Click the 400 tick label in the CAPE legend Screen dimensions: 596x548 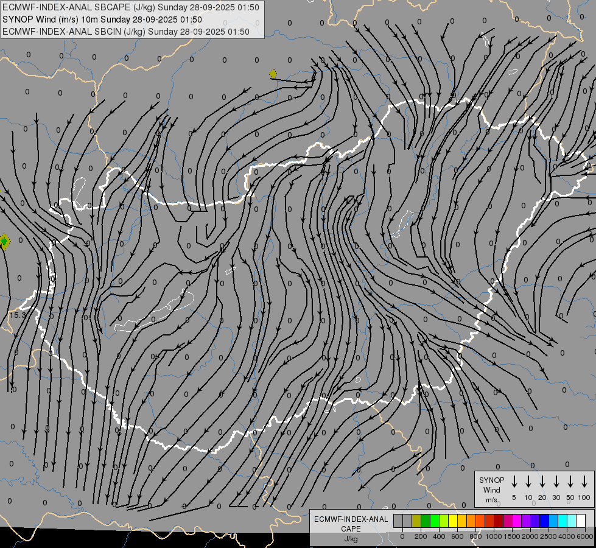(x=439, y=536)
